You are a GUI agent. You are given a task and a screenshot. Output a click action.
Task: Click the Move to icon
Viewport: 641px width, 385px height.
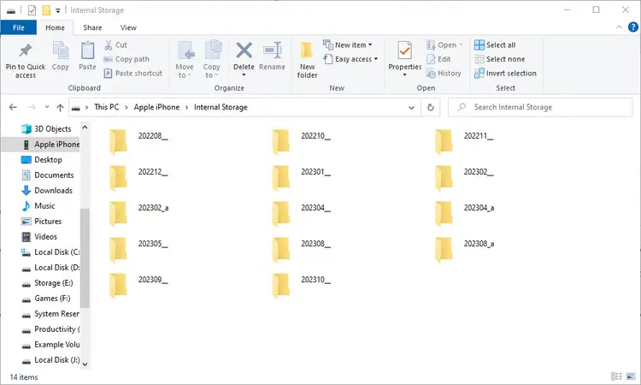185,50
